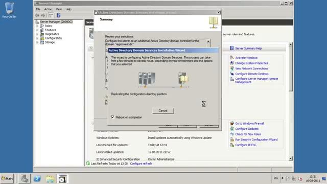This screenshot has width=327, height=184.
Task: Open the Check for New Roles link
Action: click(248, 134)
